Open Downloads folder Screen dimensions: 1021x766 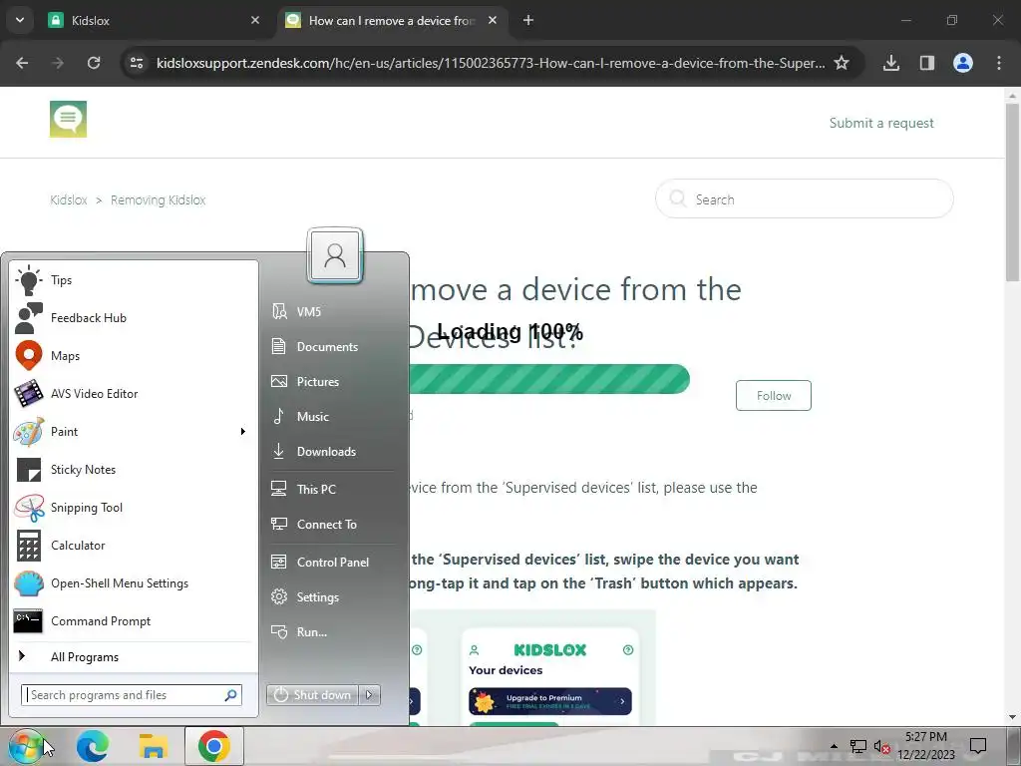tap(333, 452)
